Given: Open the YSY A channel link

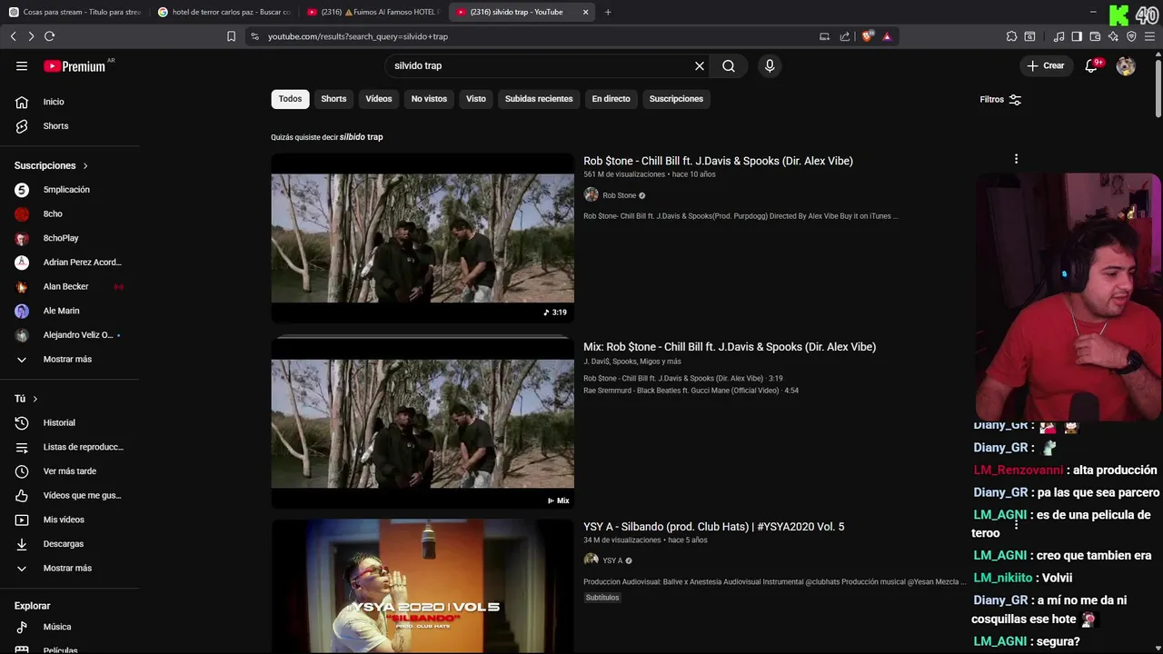Looking at the screenshot, I should pyautogui.click(x=612, y=560).
